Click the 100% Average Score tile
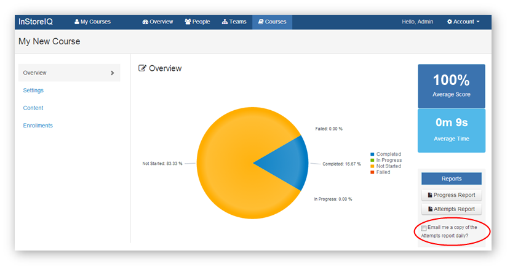The height and width of the screenshot is (269, 510). click(451, 86)
